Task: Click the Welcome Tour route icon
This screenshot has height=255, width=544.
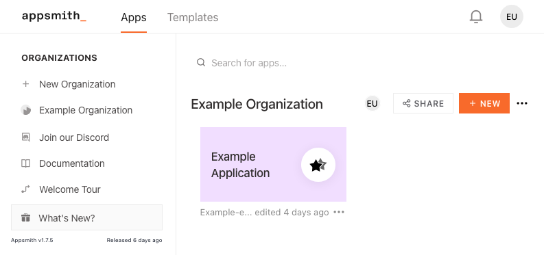Action: point(25,189)
